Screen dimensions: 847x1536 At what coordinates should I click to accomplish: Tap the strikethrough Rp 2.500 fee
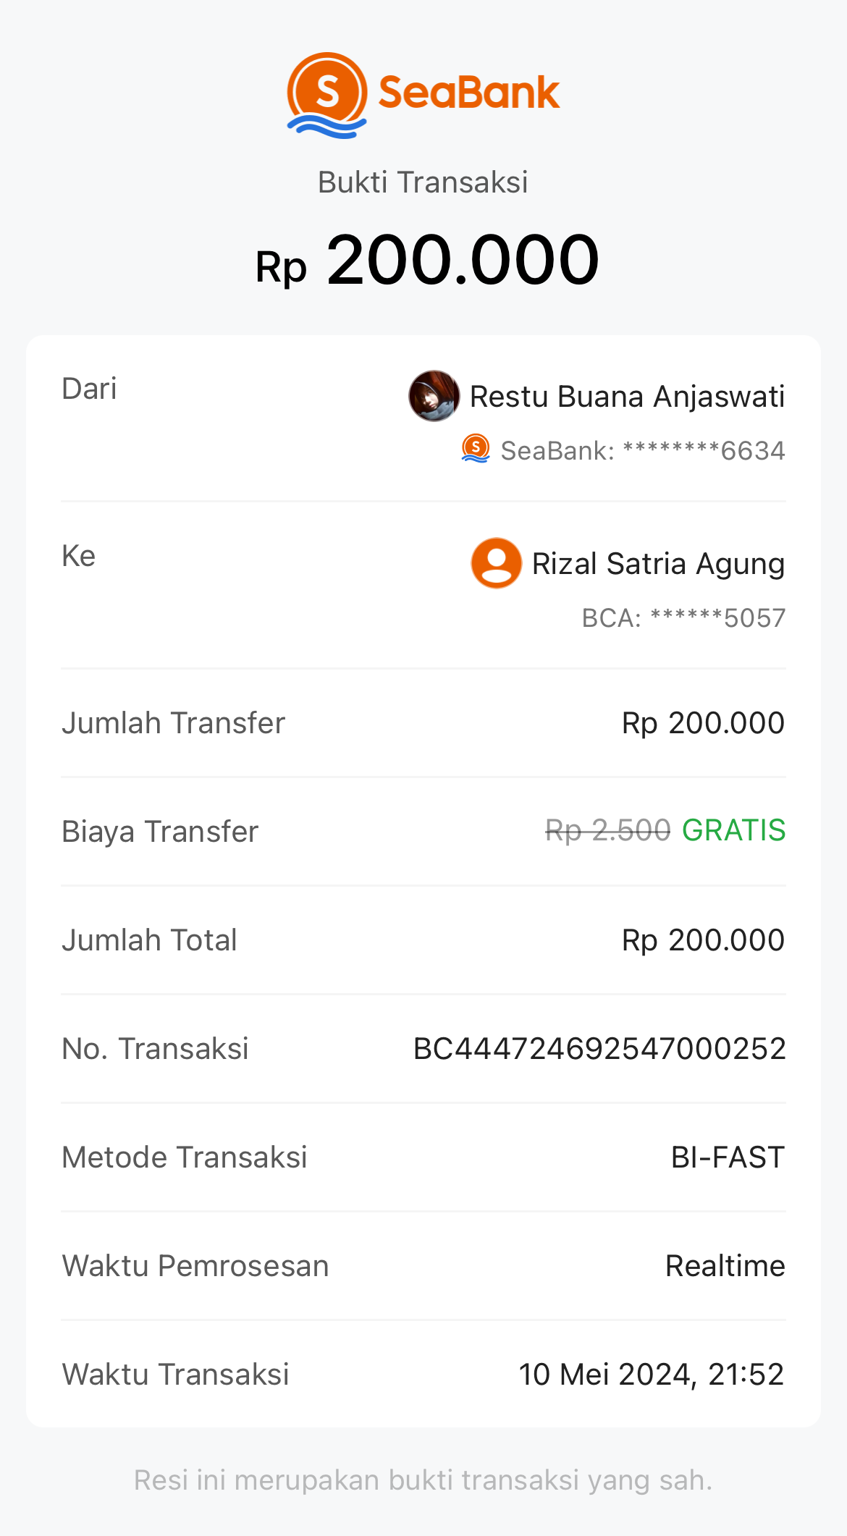click(x=607, y=830)
